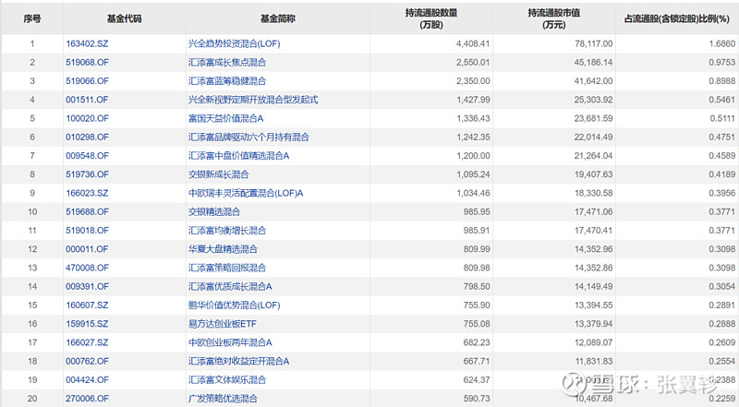Open fund 汇添富策略回报混合

[227, 268]
